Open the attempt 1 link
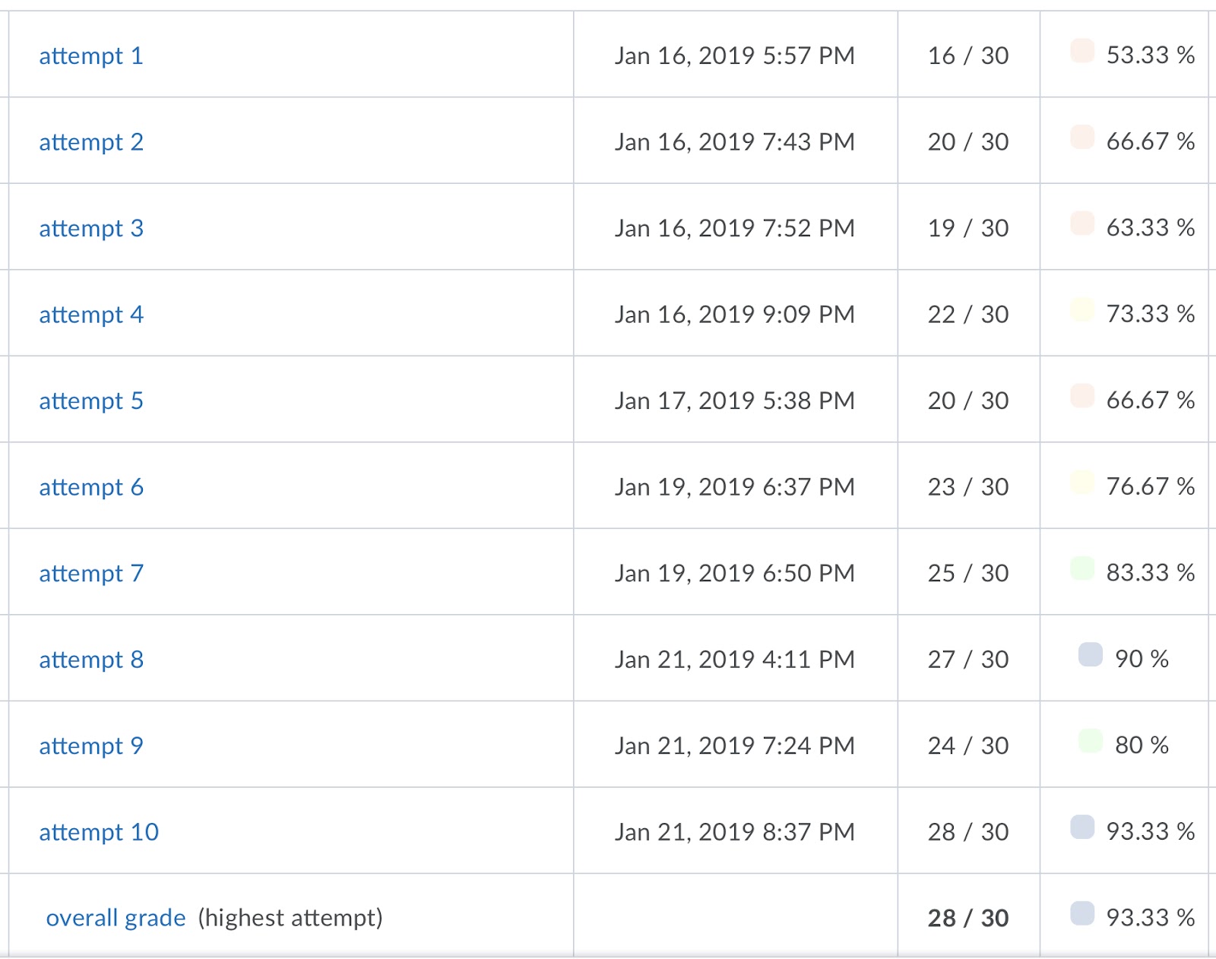This screenshot has height=959, width=1216. click(91, 56)
